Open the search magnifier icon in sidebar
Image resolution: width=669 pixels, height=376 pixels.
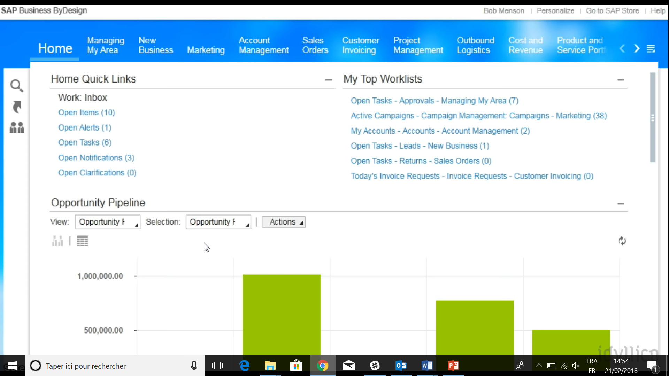pyautogui.click(x=16, y=85)
